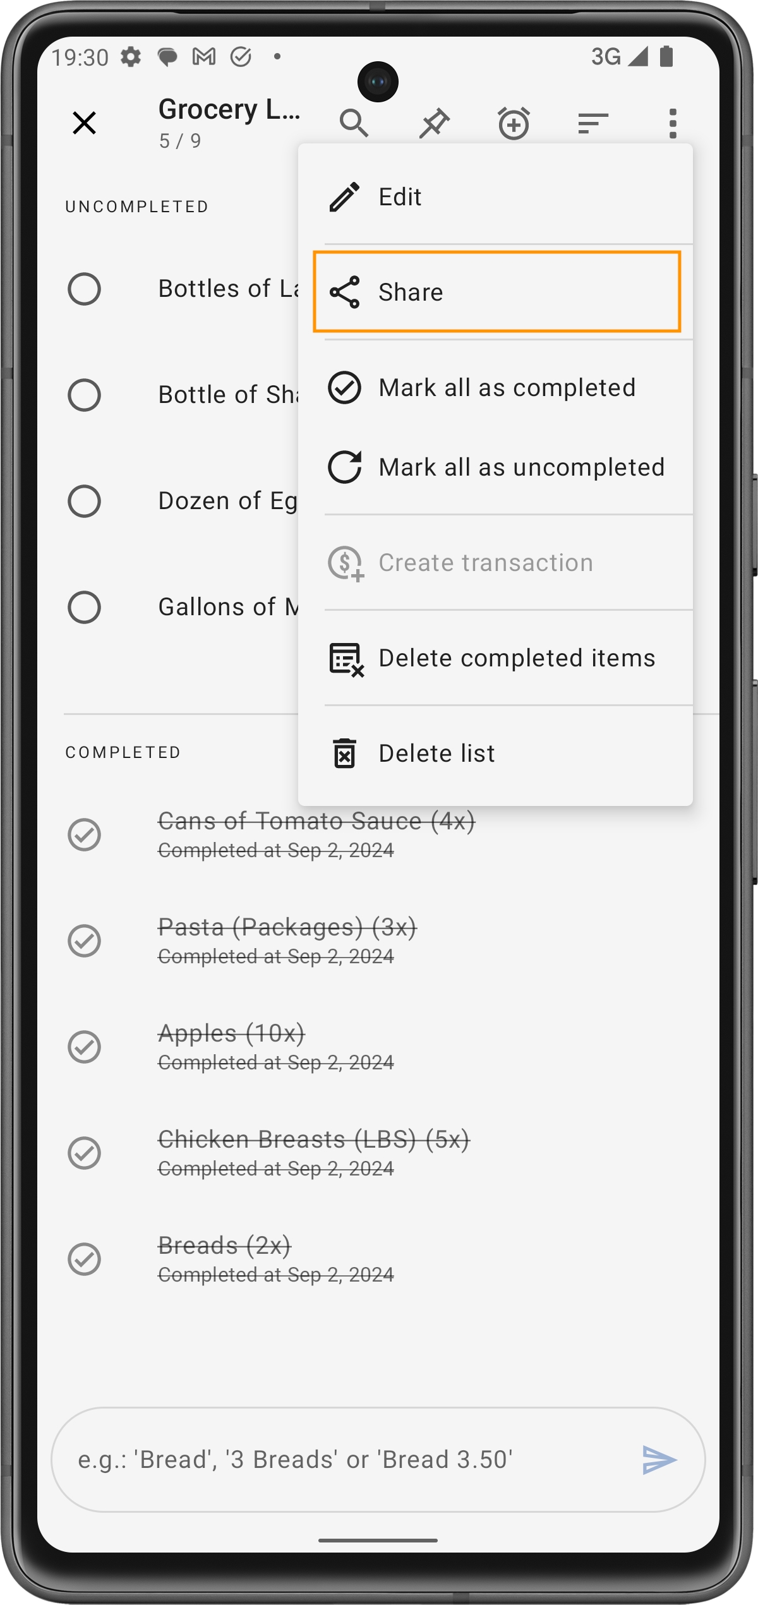Image resolution: width=758 pixels, height=1605 pixels.
Task: Tap the search magnifier icon
Action: click(x=354, y=123)
